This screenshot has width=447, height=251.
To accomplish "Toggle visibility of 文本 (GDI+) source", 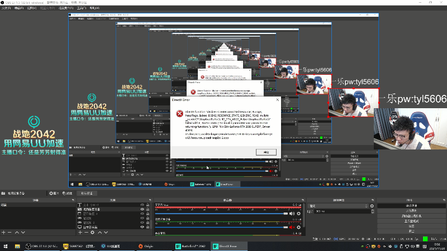I will [x=142, y=205].
